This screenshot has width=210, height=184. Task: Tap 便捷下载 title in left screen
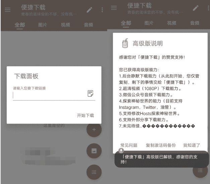coord(33,7)
